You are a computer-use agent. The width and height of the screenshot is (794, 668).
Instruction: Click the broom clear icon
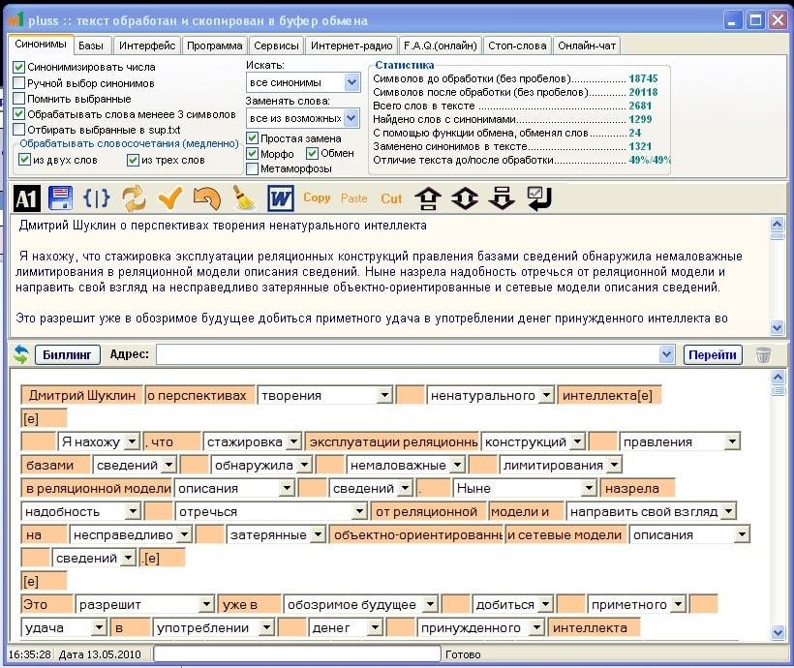point(242,199)
